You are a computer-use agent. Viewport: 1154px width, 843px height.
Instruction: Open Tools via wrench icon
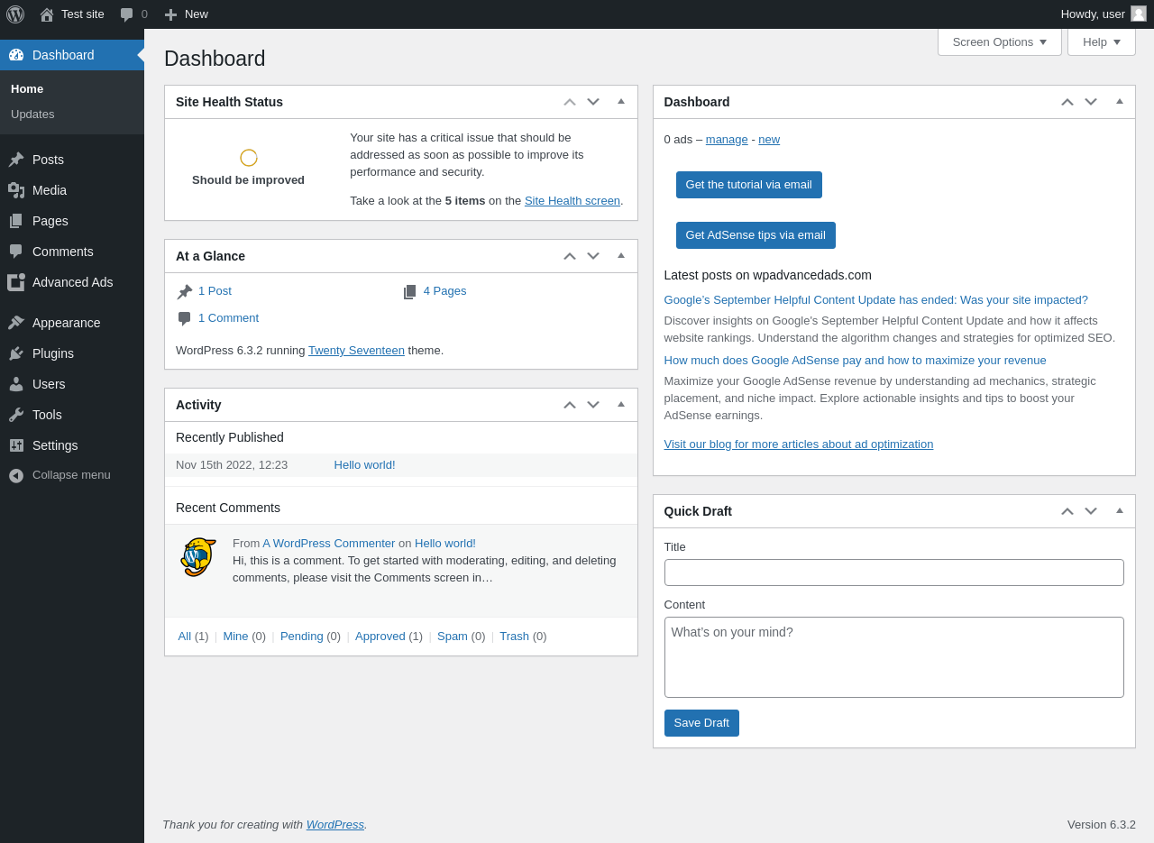[16, 415]
